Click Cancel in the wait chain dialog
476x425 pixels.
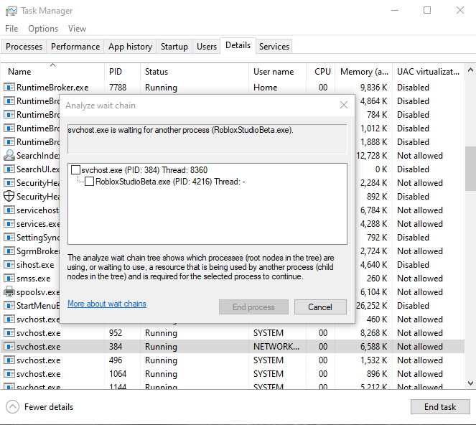pyautogui.click(x=320, y=307)
